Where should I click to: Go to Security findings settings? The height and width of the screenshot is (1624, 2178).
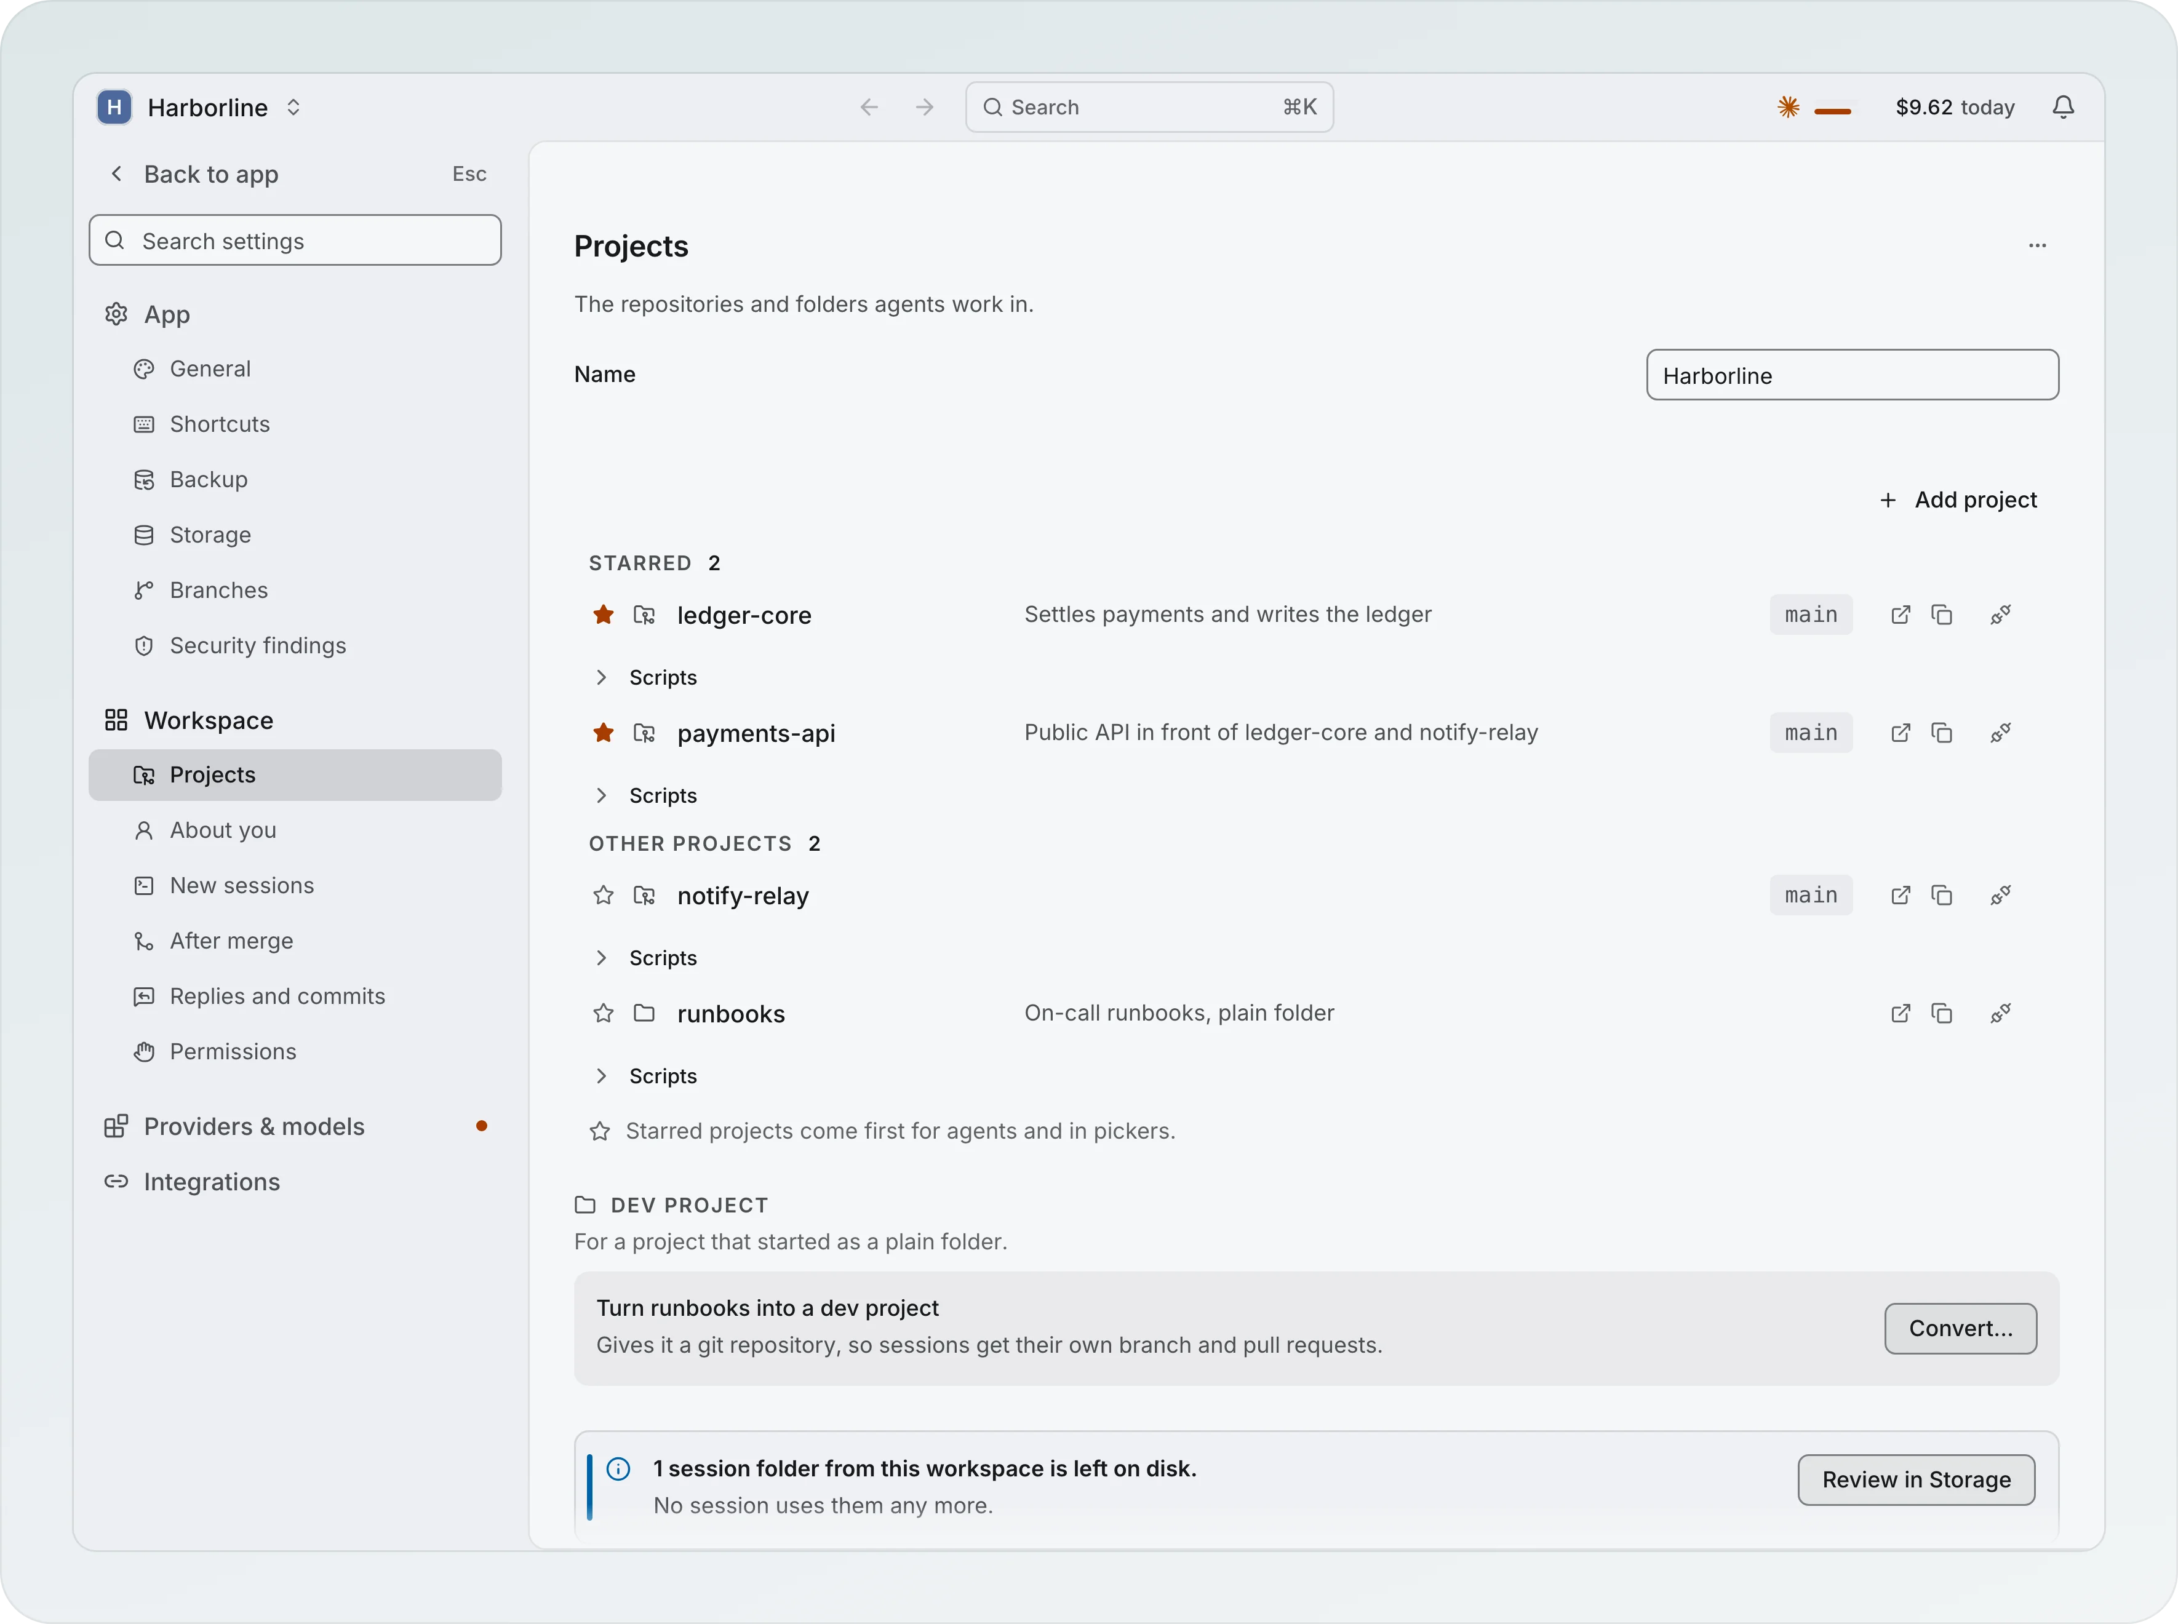pos(295,646)
